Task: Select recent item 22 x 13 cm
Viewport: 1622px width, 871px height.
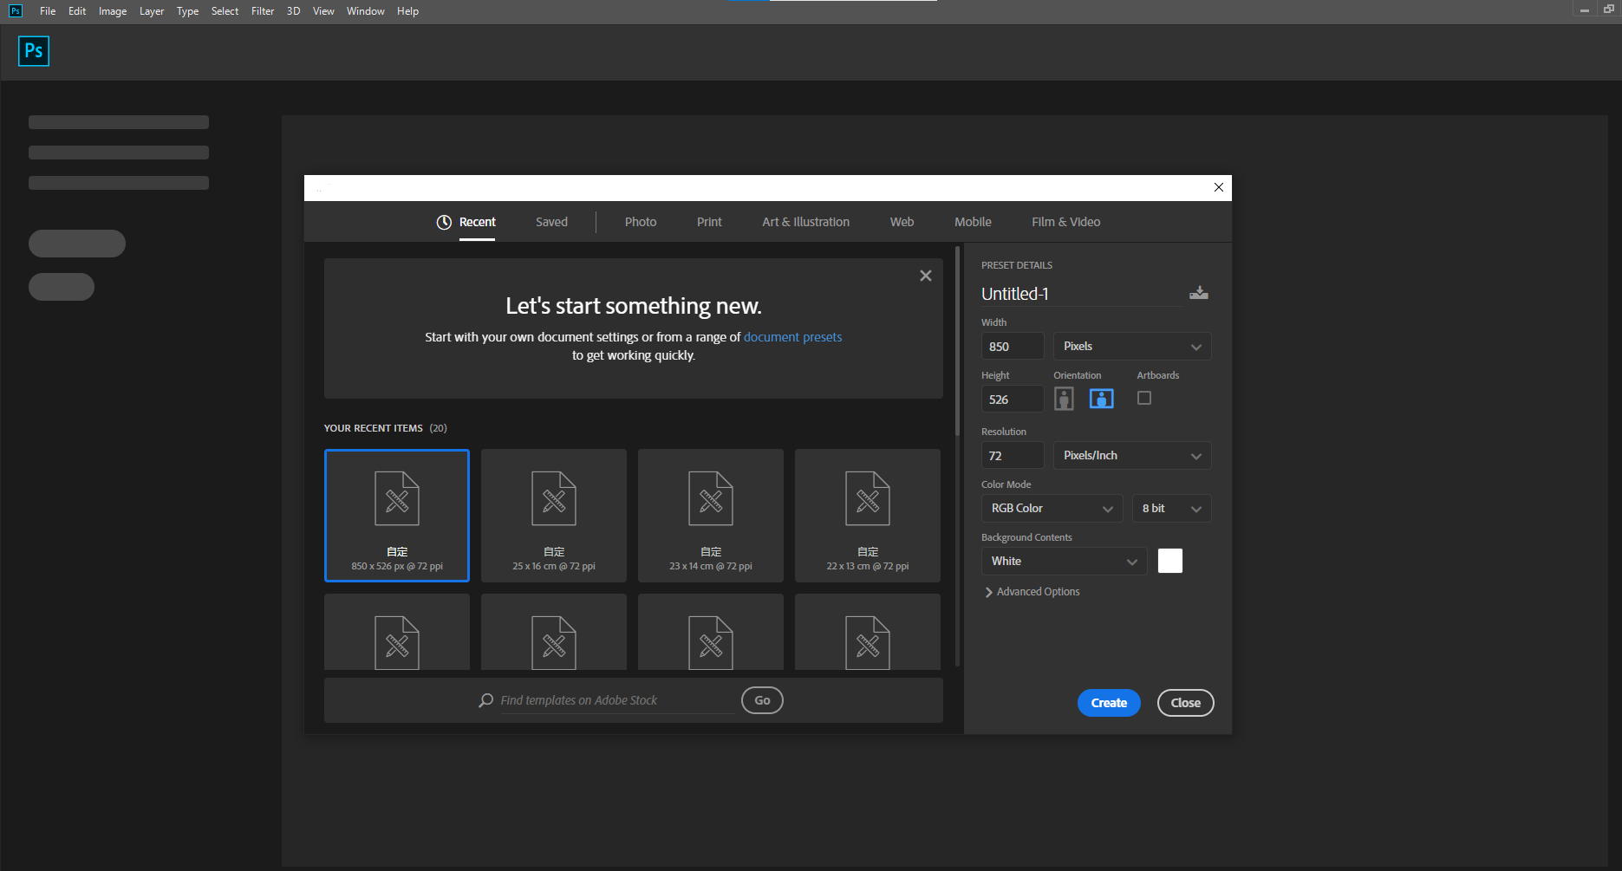Action: coord(868,516)
